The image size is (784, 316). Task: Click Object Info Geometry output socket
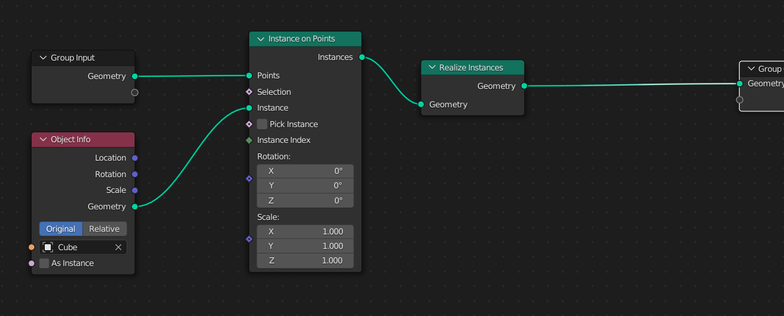pyautogui.click(x=135, y=207)
